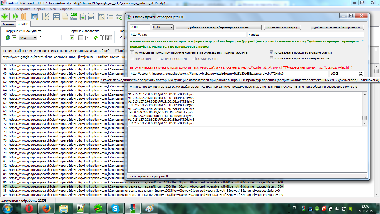Open Paint palette icon in the taskbar
The width and height of the screenshot is (380, 214).
coord(150,208)
